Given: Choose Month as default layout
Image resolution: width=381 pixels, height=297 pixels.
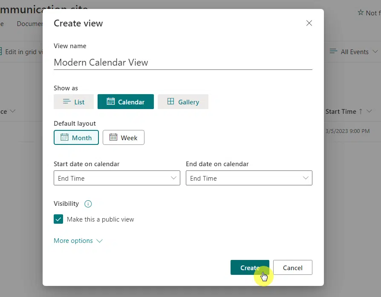Looking at the screenshot, I should [76, 138].
